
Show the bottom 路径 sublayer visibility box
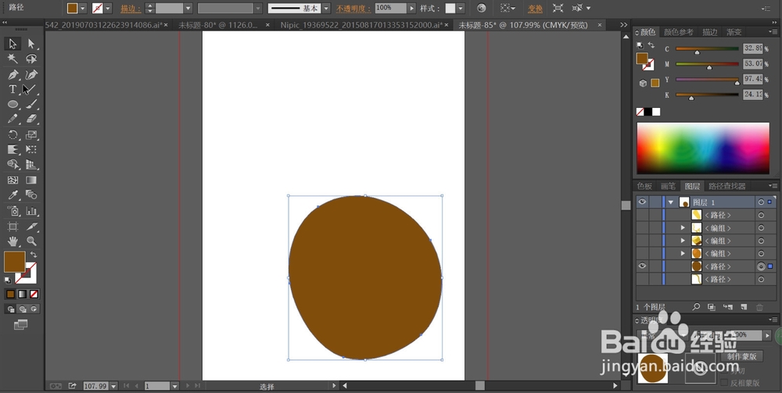pos(642,280)
